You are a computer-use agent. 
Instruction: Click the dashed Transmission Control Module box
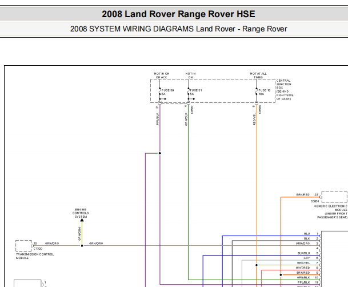23,246
